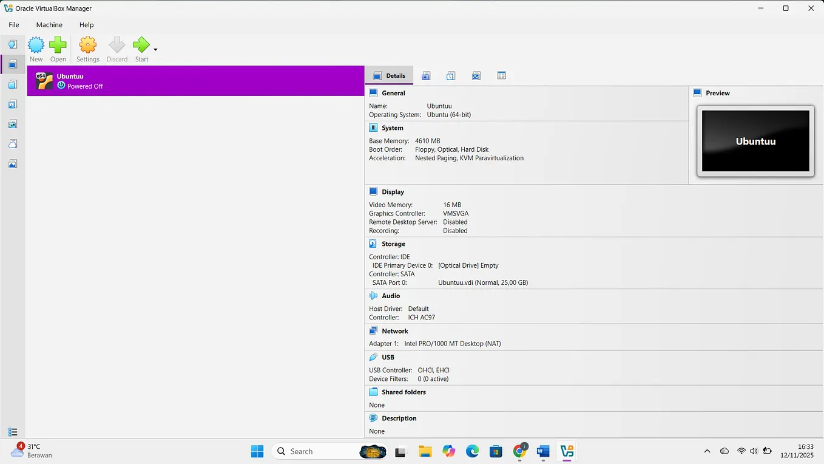The height and width of the screenshot is (464, 824).
Task: Open the Activity tab with waveform icon
Action: click(476, 75)
